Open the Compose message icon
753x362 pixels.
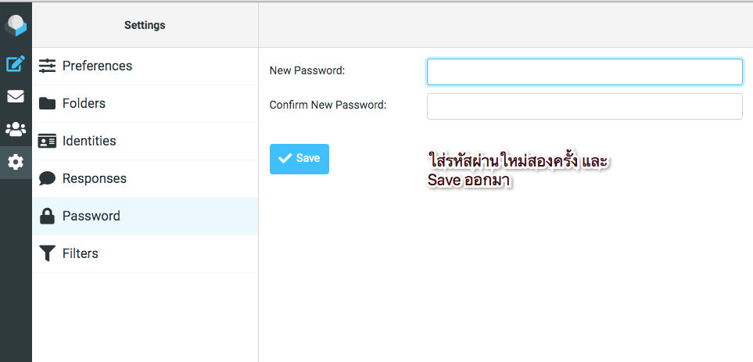click(x=16, y=64)
